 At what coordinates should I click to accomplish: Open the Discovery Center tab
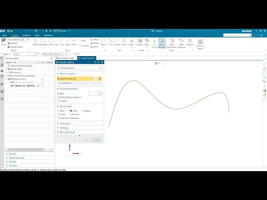click(65, 58)
